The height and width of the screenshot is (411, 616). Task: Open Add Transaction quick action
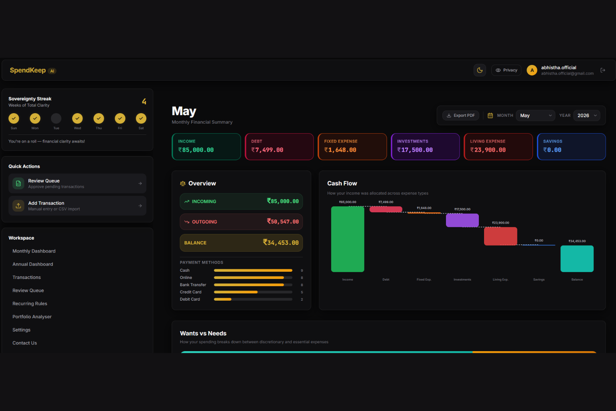pos(77,206)
